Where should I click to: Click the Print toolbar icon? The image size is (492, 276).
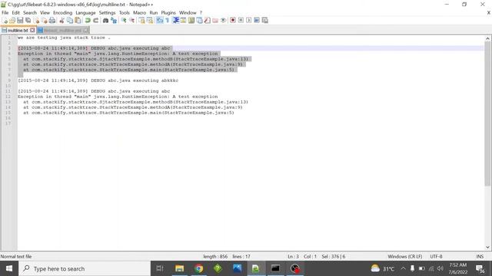tap(52, 21)
